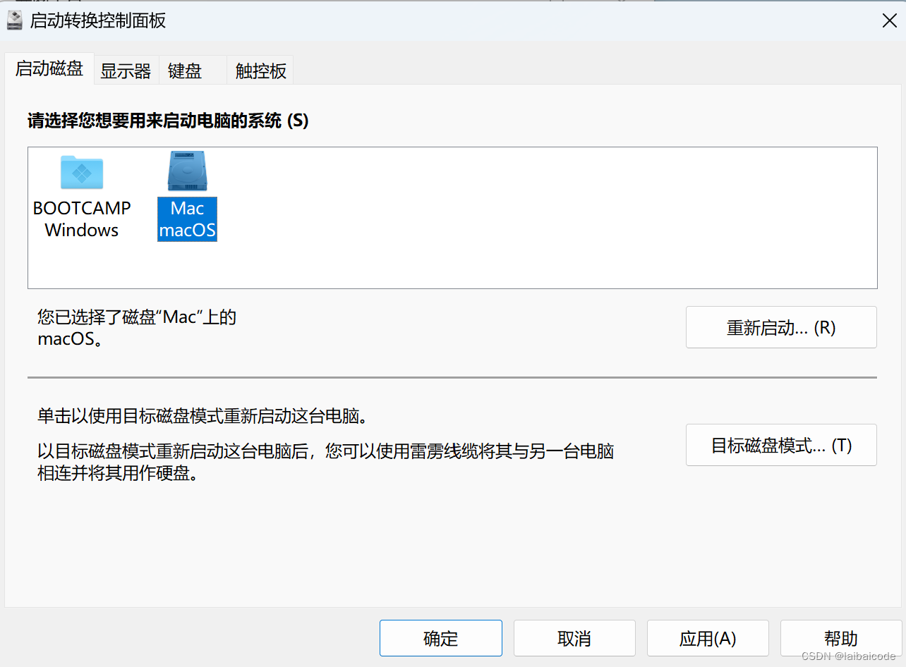906x667 pixels.
Task: Click the 应用(A) button
Action: click(x=708, y=638)
